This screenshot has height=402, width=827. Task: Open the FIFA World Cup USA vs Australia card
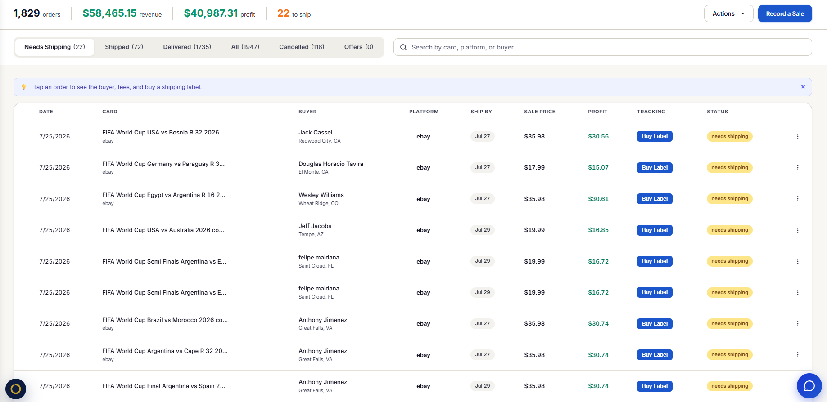pos(163,230)
